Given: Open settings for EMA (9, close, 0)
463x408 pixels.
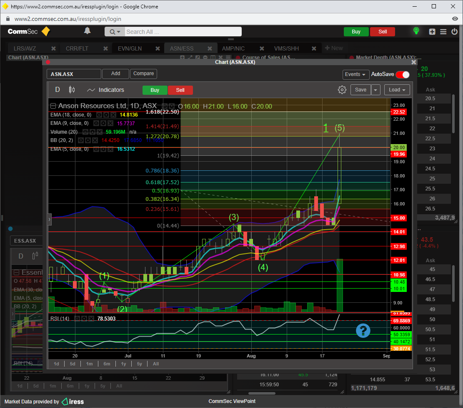Looking at the screenshot, I should pos(103,123).
